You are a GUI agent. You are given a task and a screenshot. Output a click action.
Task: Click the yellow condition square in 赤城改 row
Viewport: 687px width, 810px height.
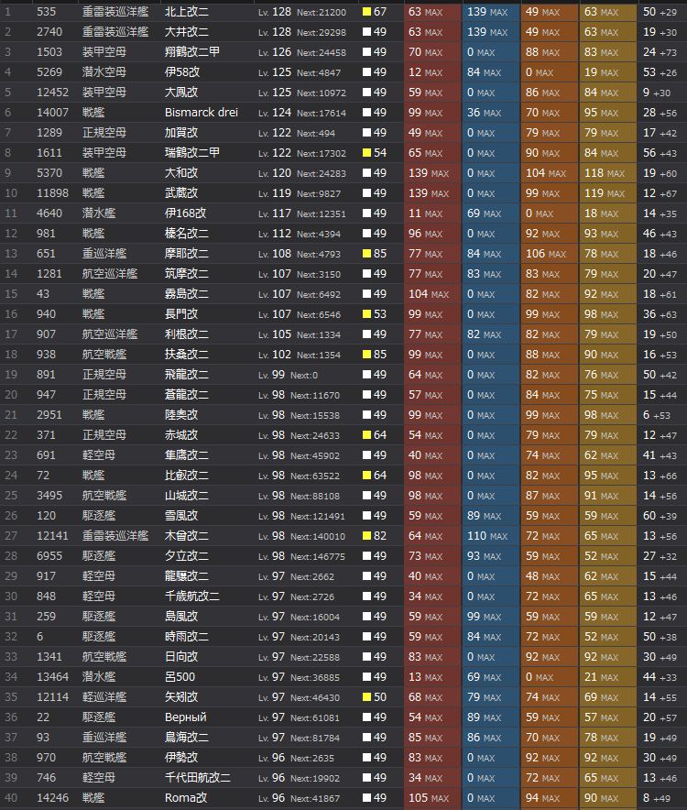coord(366,435)
